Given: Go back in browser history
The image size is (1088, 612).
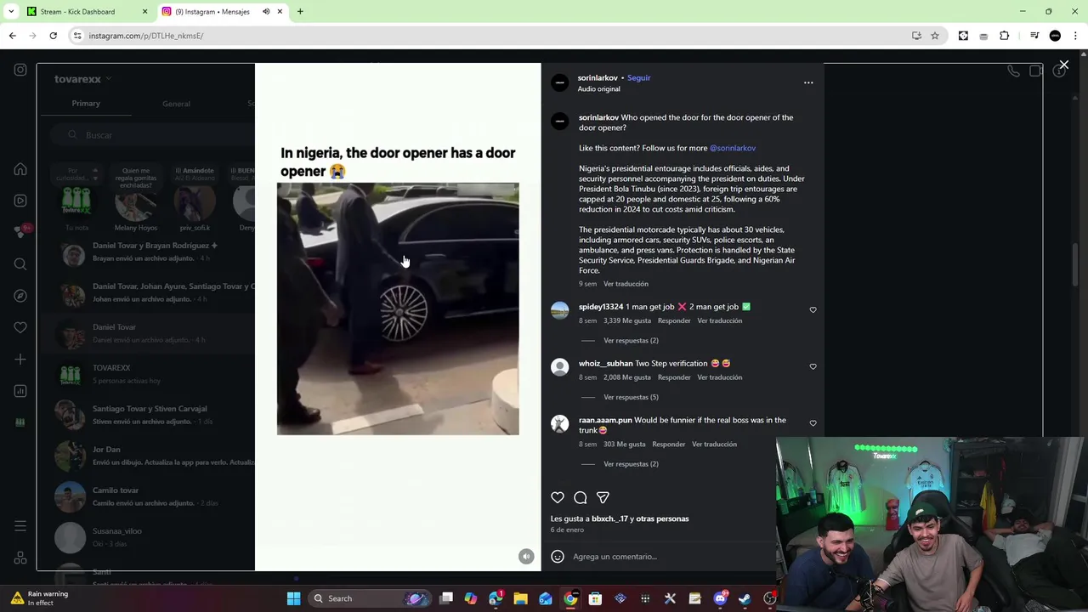Looking at the screenshot, I should click(x=12, y=36).
